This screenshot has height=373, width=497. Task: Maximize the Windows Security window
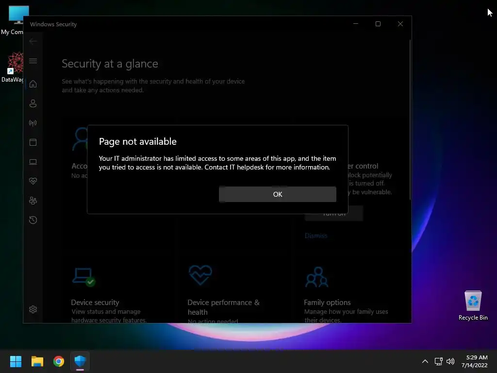pos(378,24)
